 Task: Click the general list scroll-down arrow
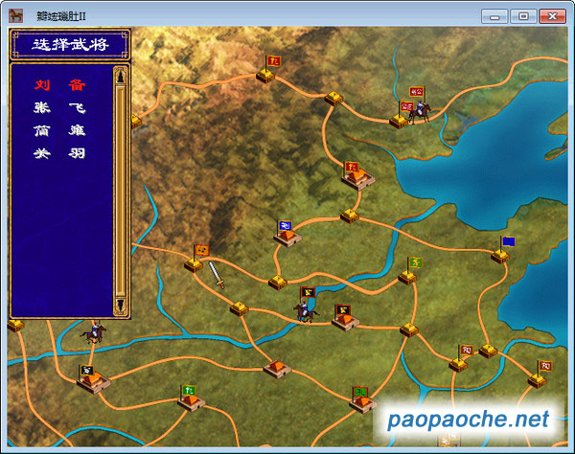[121, 306]
